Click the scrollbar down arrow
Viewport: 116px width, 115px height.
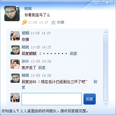[x=106, y=104]
